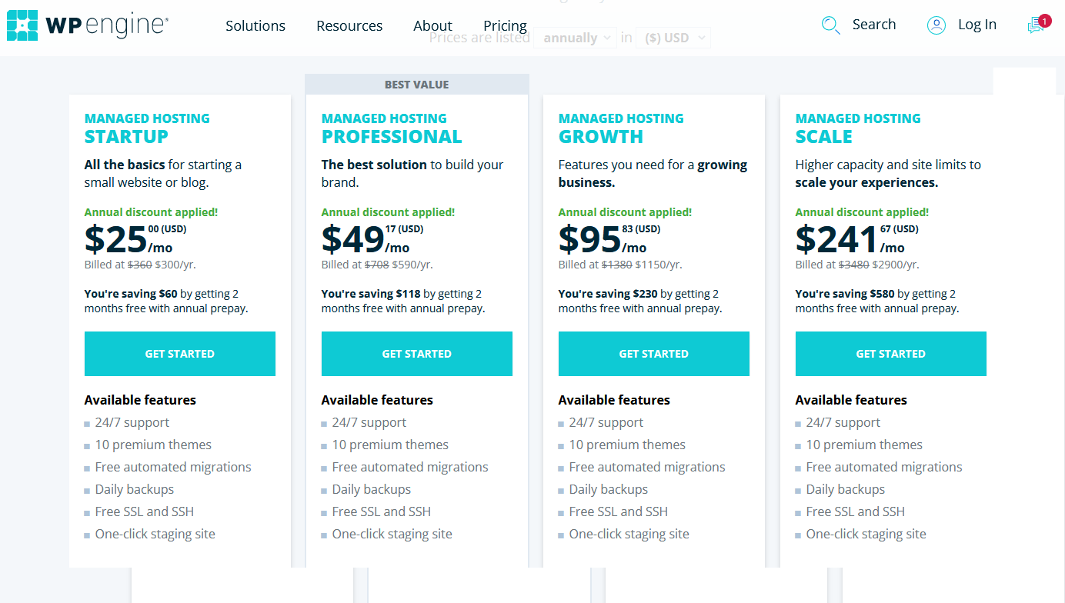Open the Solutions menu

coord(255,25)
